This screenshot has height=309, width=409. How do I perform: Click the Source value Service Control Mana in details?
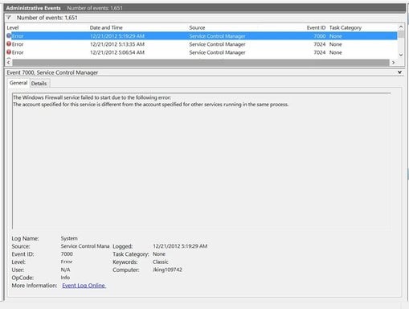pyautogui.click(x=85, y=246)
